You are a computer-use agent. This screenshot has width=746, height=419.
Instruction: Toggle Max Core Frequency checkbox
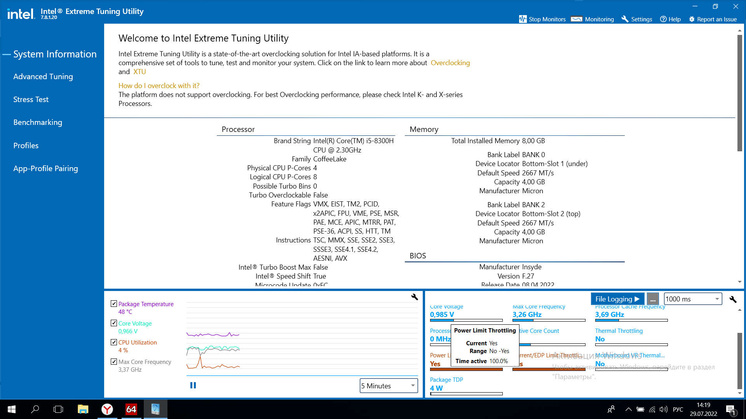click(x=114, y=362)
